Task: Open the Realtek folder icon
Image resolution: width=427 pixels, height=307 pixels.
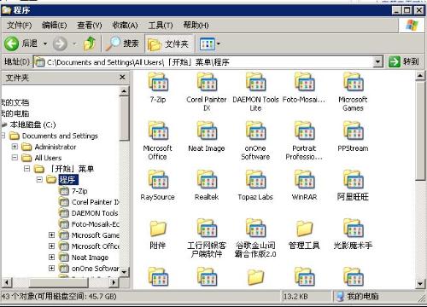Action: click(x=207, y=180)
